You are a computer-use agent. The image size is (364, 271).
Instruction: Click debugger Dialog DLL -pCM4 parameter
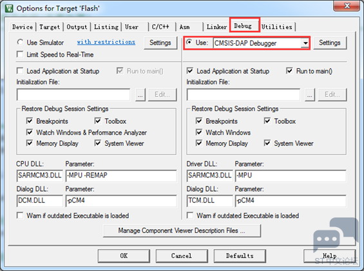(x=291, y=201)
